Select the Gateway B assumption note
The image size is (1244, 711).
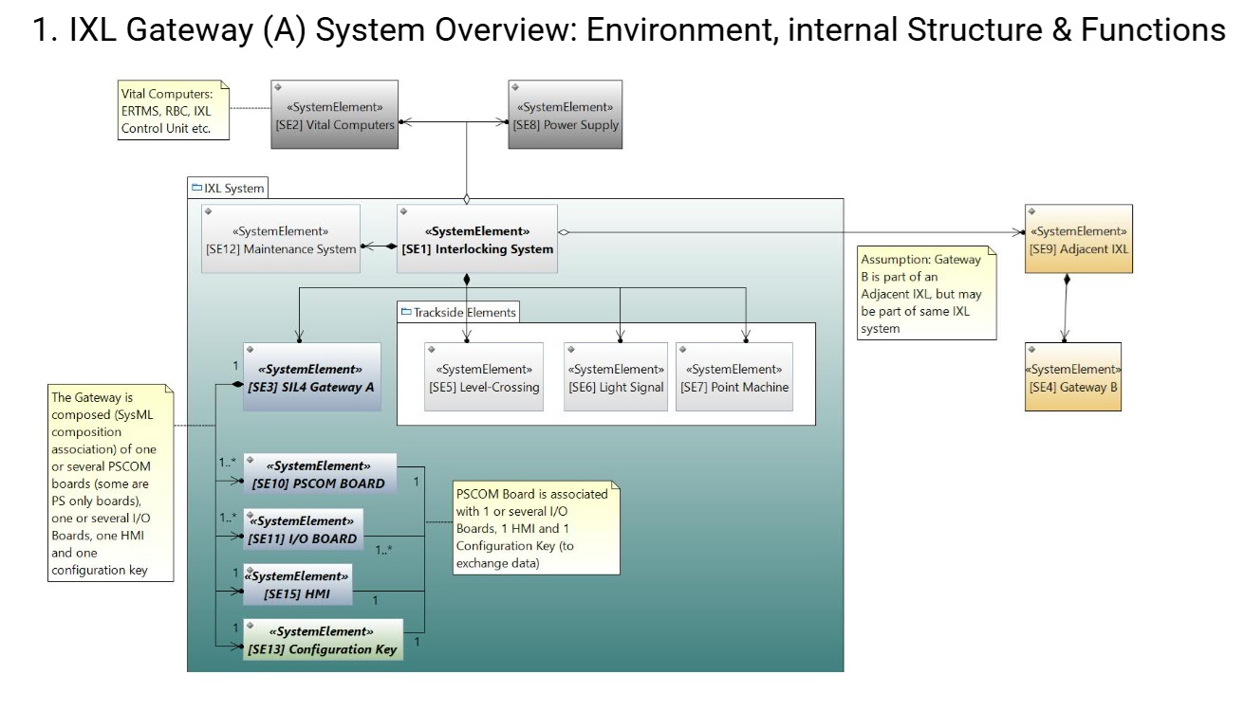point(926,293)
